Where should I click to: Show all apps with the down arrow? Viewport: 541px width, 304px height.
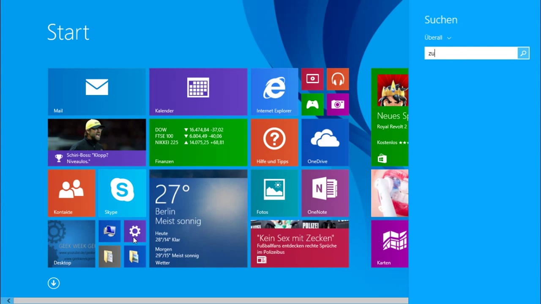(54, 283)
